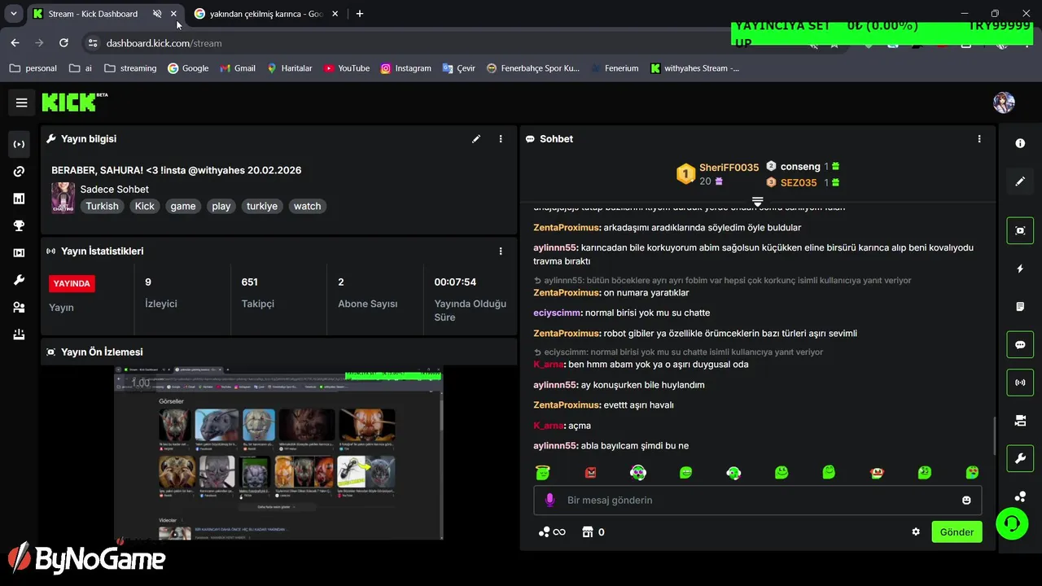Screen dimensions: 1042x586
Task: Go back in browser
Action: [x=15, y=43]
